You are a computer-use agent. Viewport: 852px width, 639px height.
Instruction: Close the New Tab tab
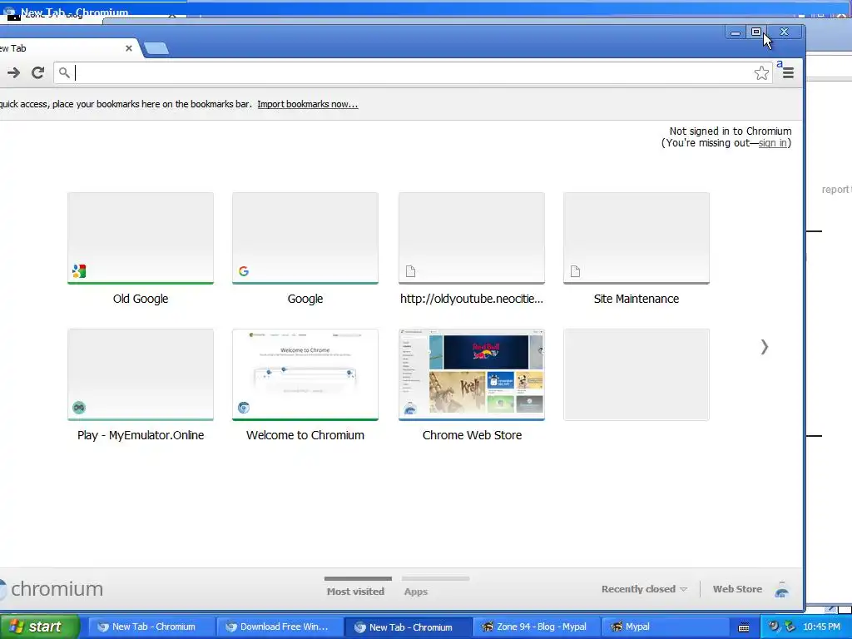(129, 48)
